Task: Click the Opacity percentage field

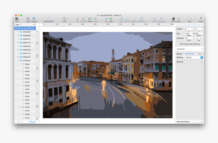Action: point(200,54)
